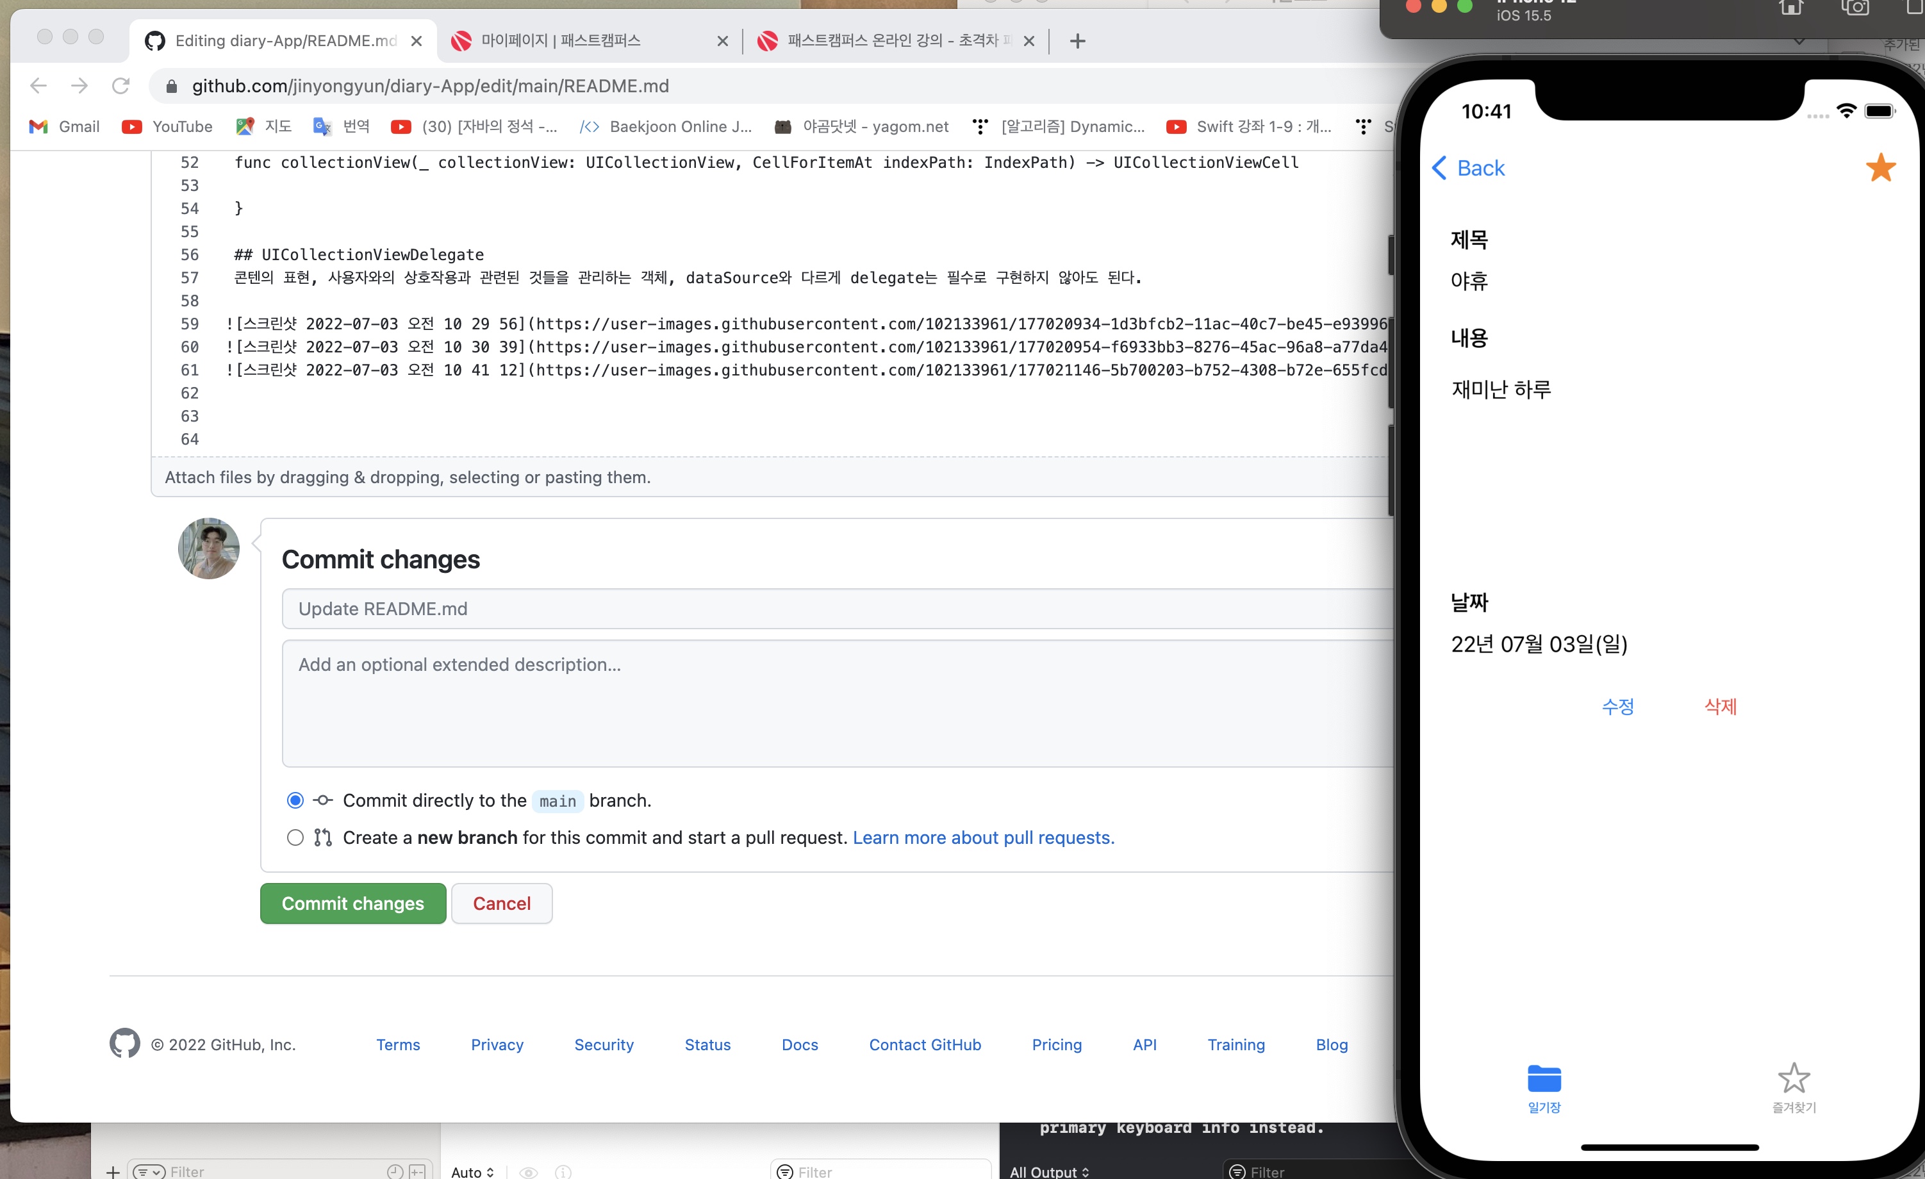Click Simulator screenshot camera icon
This screenshot has width=1925, height=1179.
point(1855,8)
